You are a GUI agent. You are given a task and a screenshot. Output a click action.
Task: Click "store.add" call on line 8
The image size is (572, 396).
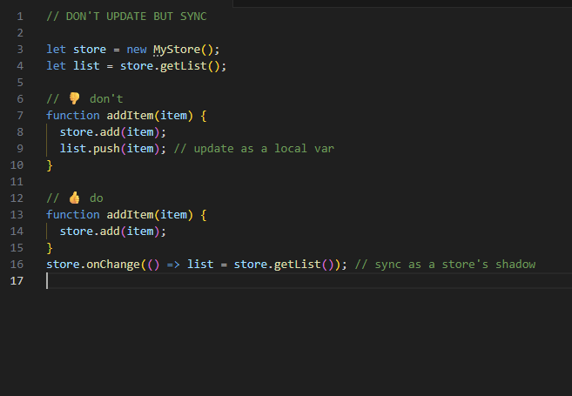[x=90, y=132]
